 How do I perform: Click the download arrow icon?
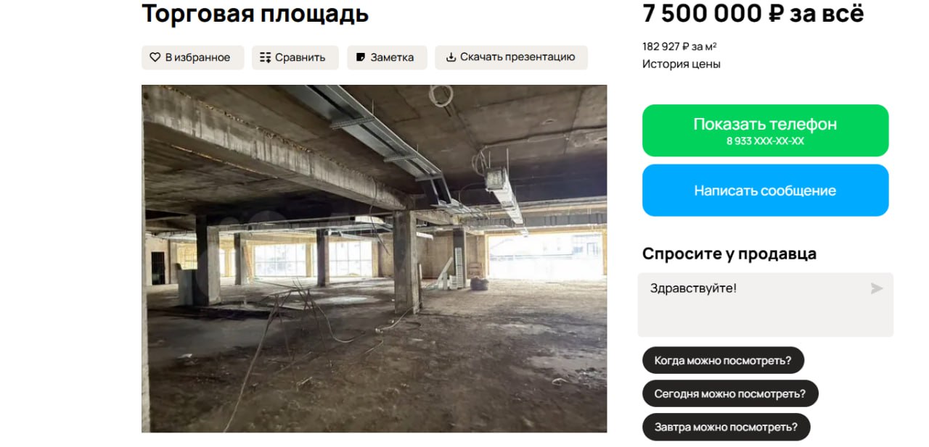click(x=451, y=57)
